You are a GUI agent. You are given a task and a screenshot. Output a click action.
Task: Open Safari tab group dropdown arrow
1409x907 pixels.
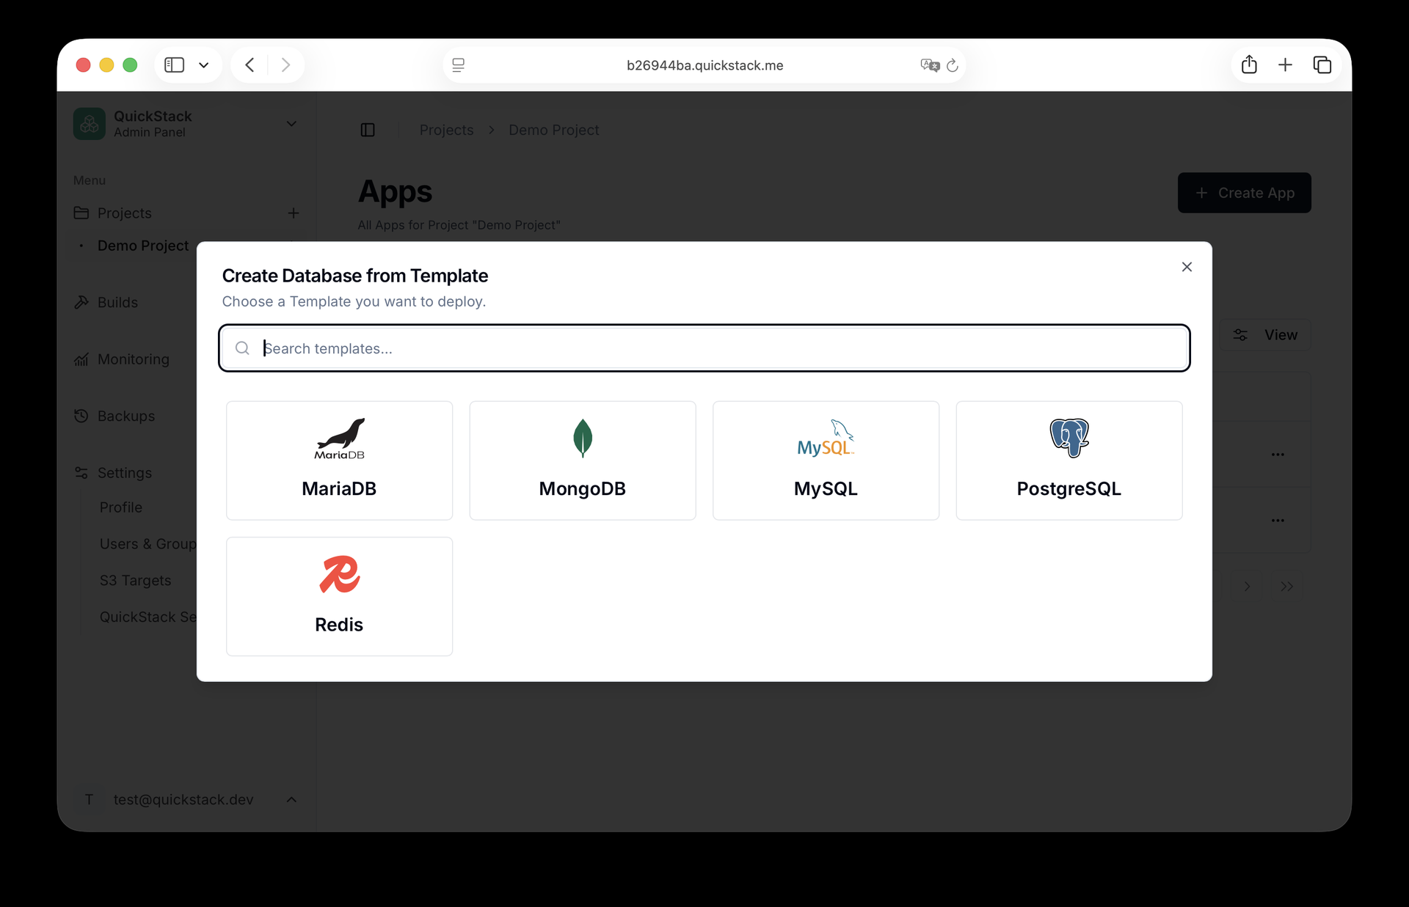204,65
